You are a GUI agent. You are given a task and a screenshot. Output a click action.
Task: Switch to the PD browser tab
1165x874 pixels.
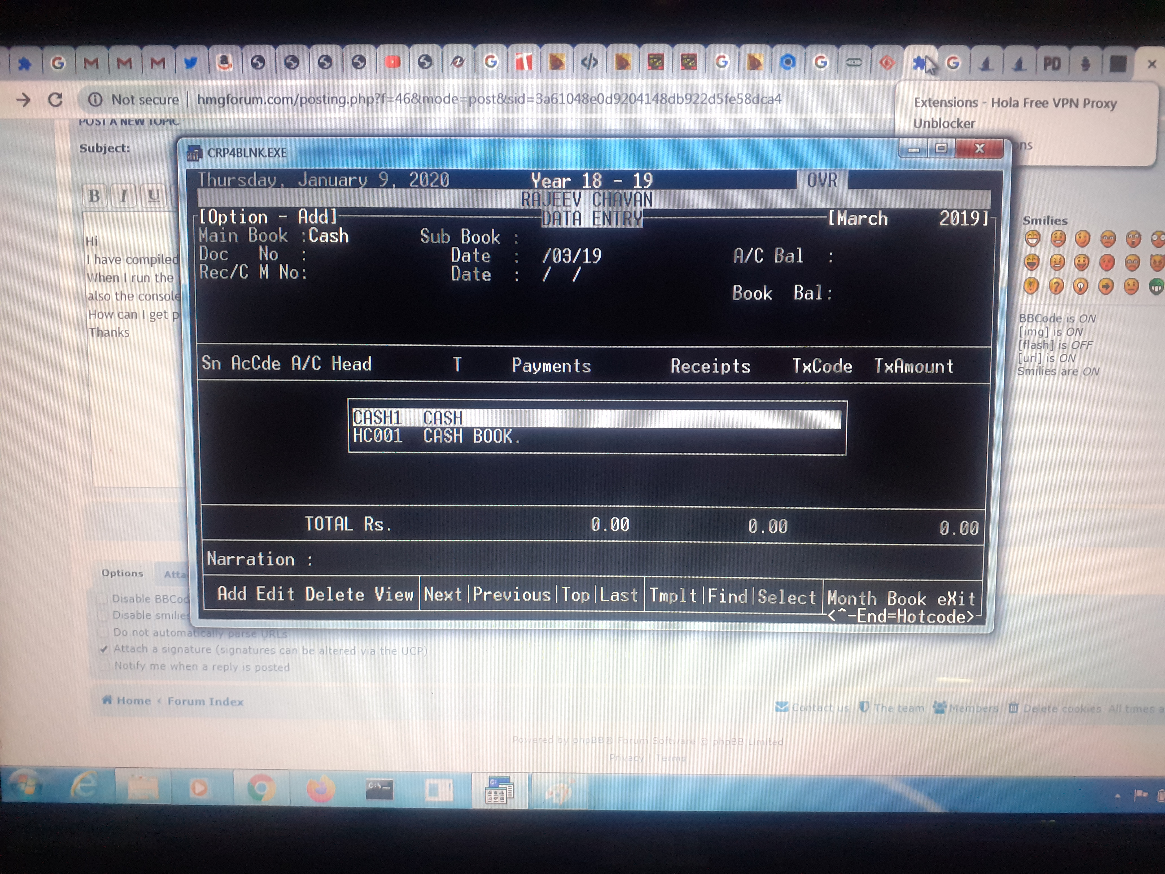[x=1051, y=64]
